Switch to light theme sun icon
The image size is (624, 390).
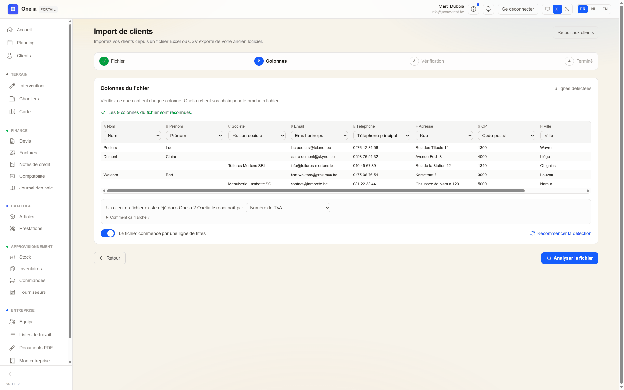(557, 9)
